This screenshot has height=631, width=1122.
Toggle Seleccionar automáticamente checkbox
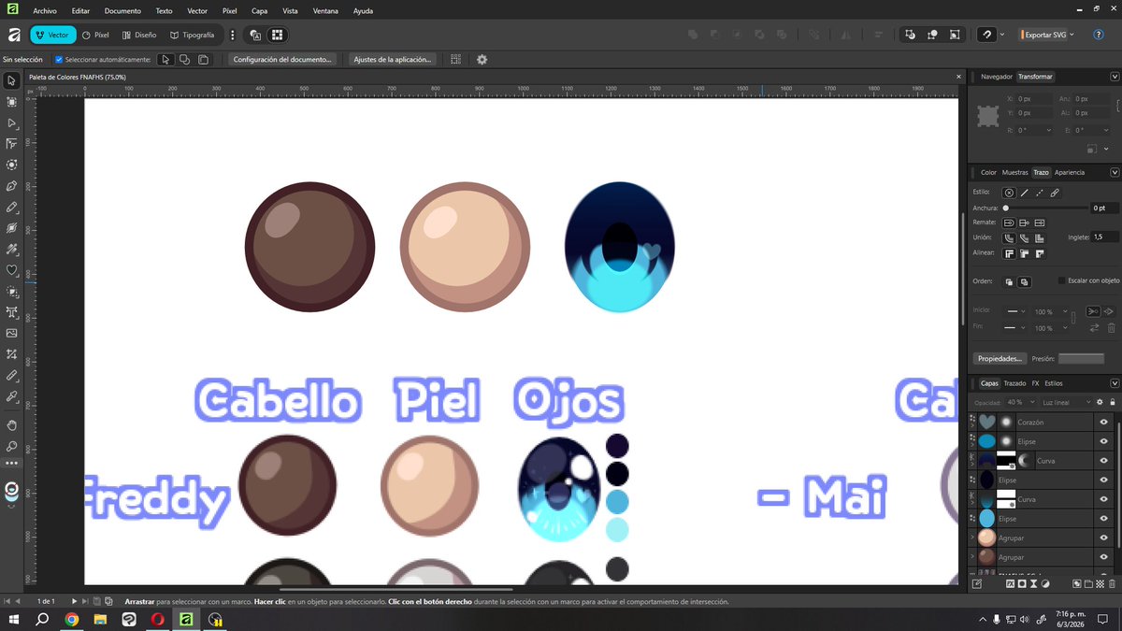(x=59, y=59)
